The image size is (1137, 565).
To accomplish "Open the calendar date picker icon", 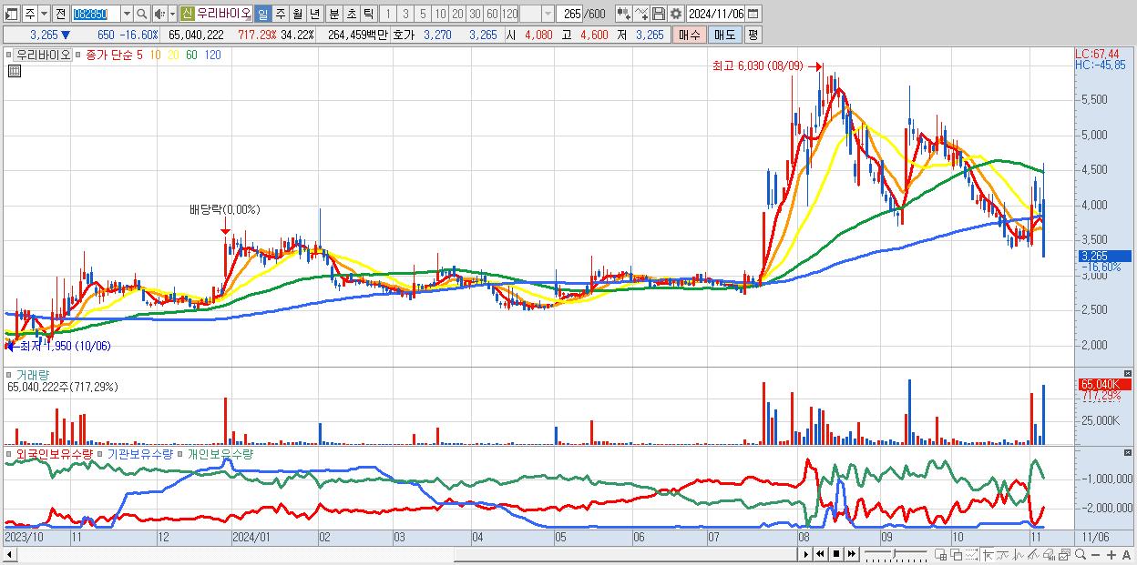I will tap(753, 14).
